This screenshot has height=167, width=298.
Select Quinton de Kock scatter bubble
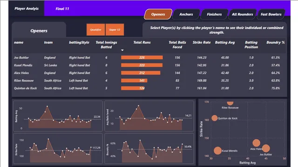click(x=214, y=118)
